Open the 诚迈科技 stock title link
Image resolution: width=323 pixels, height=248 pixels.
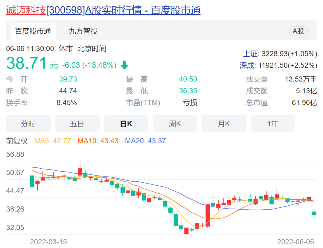coord(103,10)
